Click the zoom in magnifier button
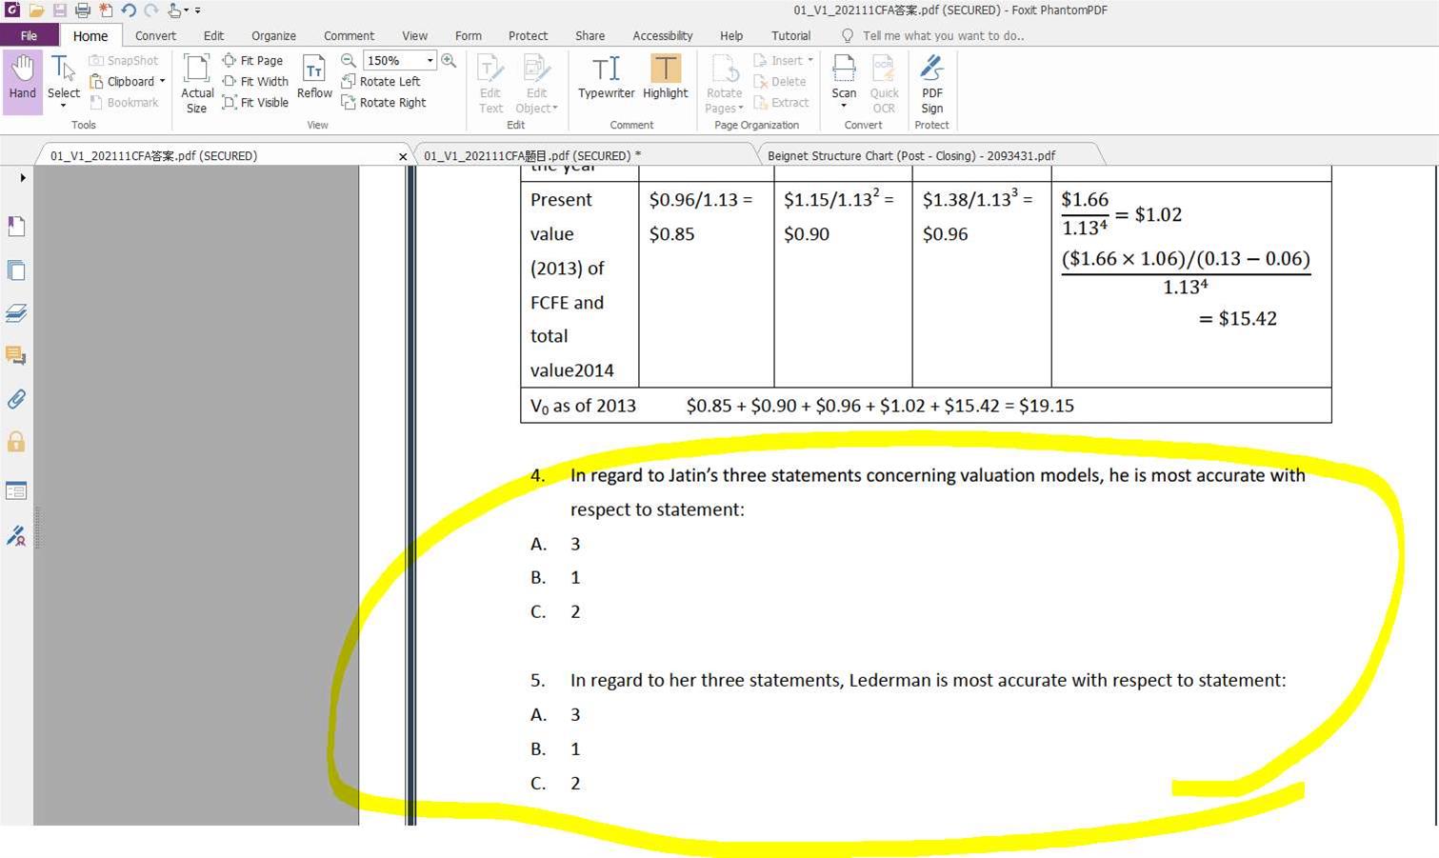This screenshot has width=1439, height=858. point(449,61)
